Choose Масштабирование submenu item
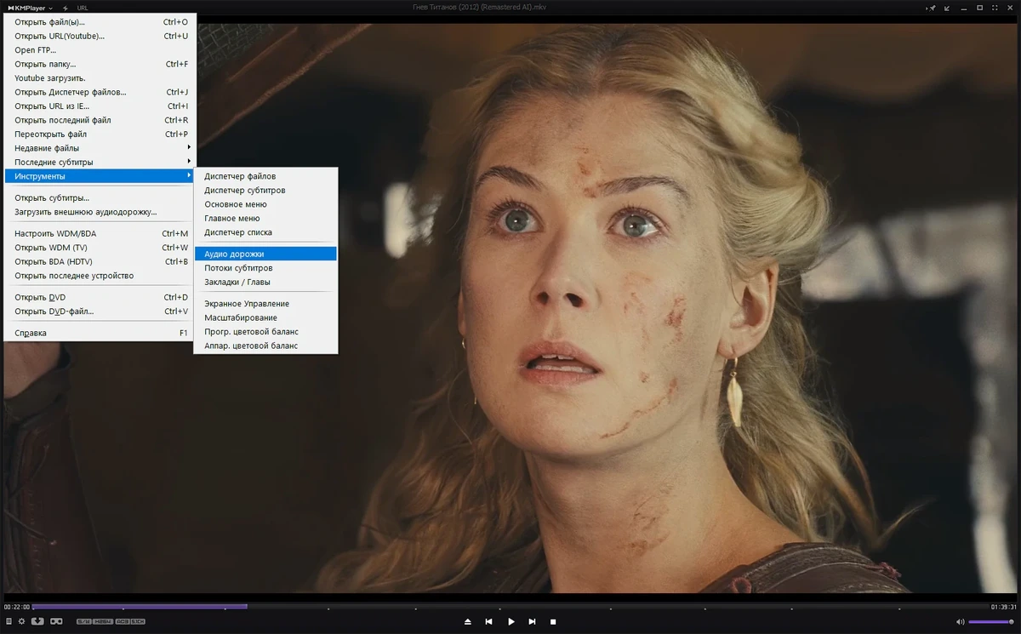The width and height of the screenshot is (1021, 634). pyautogui.click(x=265, y=317)
